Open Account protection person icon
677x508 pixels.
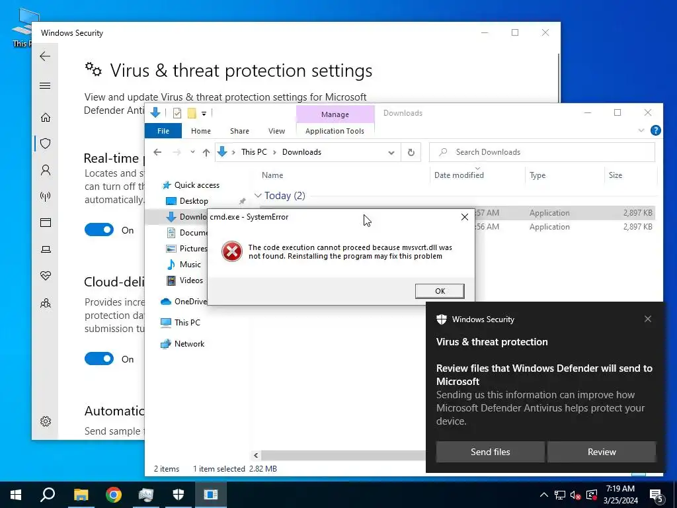coord(46,170)
